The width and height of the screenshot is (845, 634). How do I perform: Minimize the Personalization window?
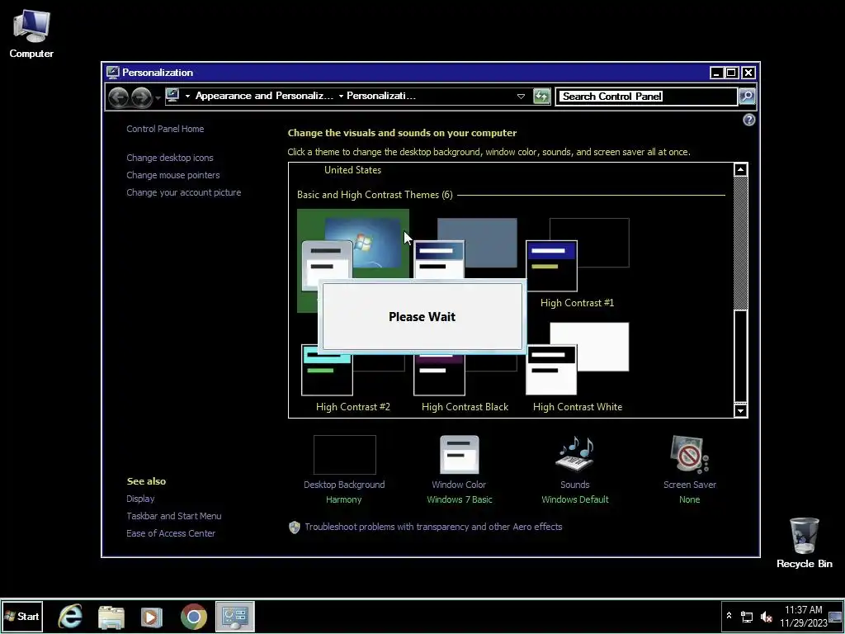[x=716, y=73]
